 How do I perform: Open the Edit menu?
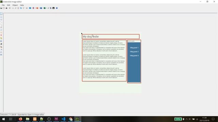(9, 5)
